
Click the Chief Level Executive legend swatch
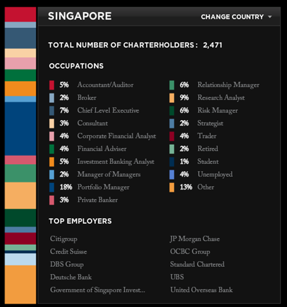click(51, 111)
